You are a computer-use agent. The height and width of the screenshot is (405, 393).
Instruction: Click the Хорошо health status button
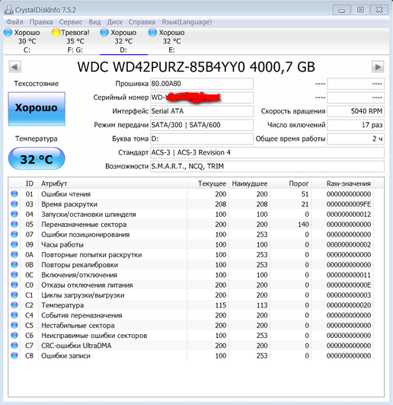pos(37,109)
